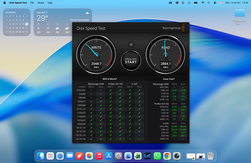This screenshot has width=251, height=163.
Task: Open Google Chrome from the Dock
Action: tap(167, 156)
